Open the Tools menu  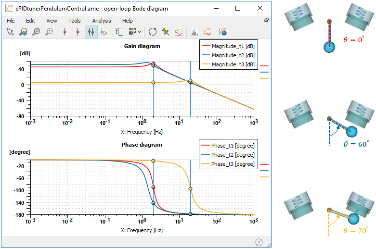point(75,21)
